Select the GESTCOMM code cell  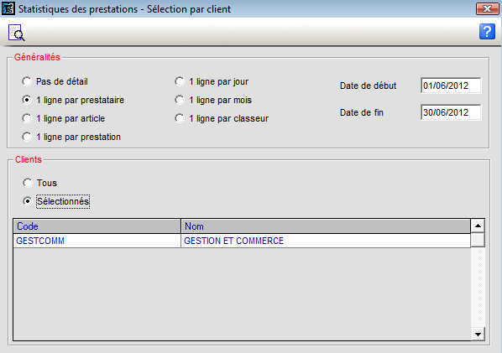coord(97,241)
